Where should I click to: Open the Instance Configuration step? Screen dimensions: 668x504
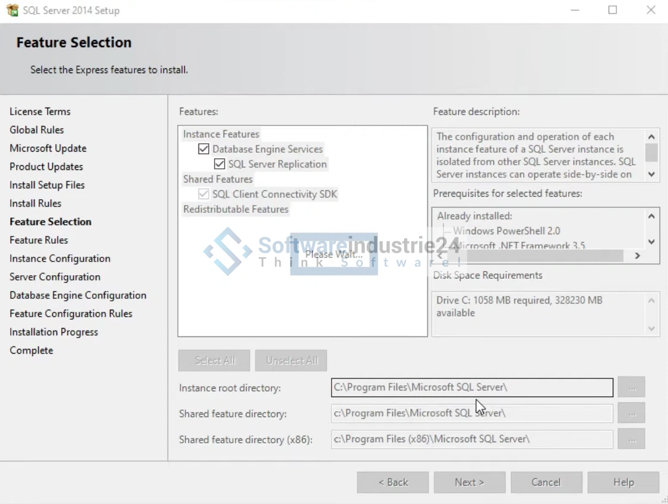coord(60,259)
